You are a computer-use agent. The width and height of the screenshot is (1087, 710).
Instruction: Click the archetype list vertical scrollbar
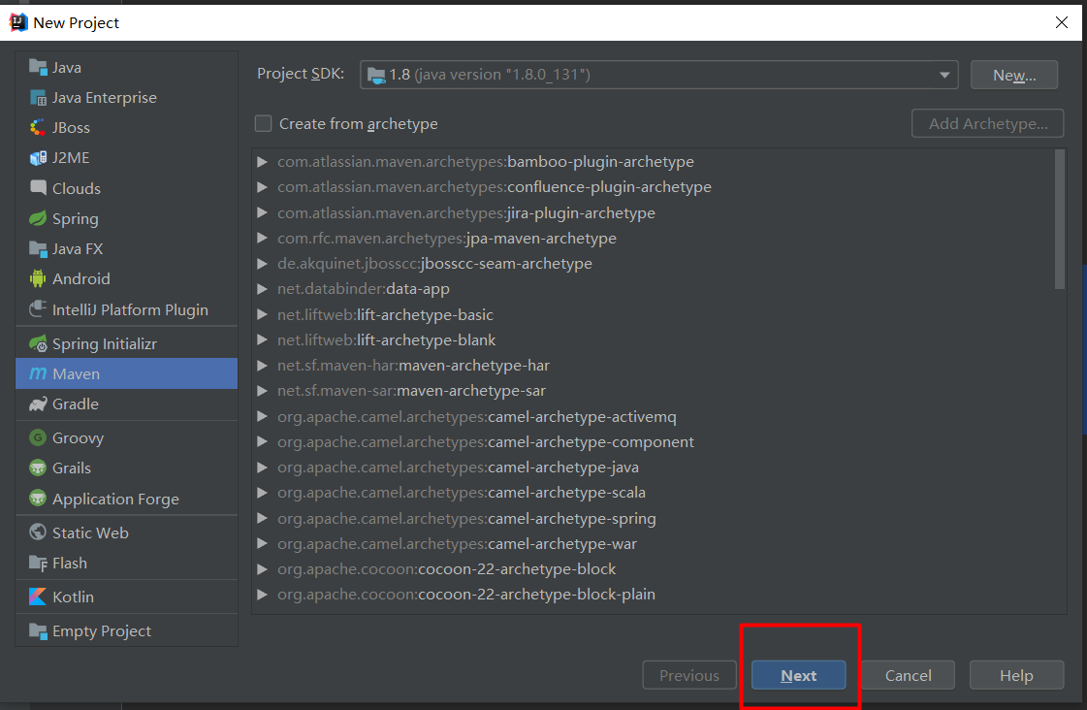(1059, 219)
